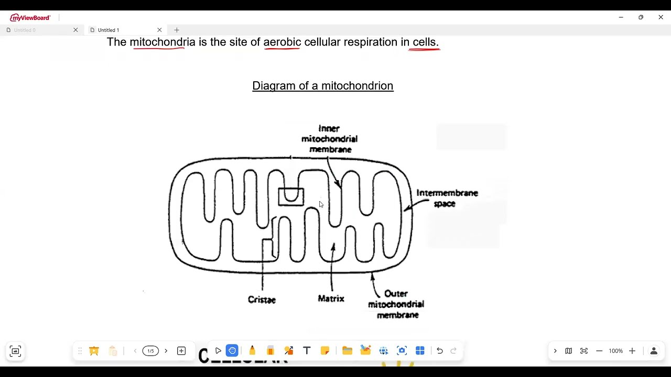
Task: Click the 100% zoom level
Action: [x=616, y=351]
